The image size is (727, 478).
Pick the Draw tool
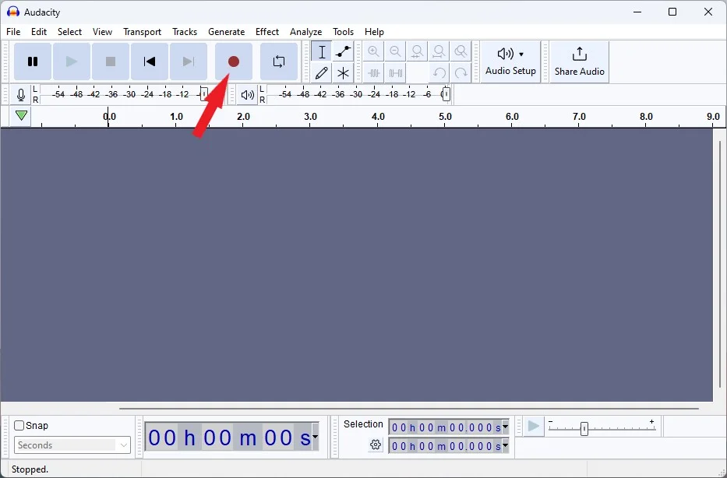point(321,72)
